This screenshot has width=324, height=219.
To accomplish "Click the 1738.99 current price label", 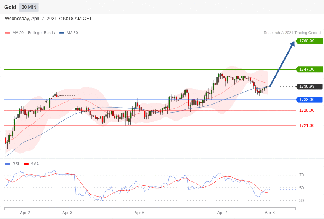I will [x=309, y=86].
